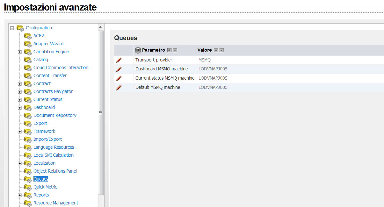The height and width of the screenshot is (207, 384).
Task: Open Language Resources configuration
Action: tap(54, 147)
